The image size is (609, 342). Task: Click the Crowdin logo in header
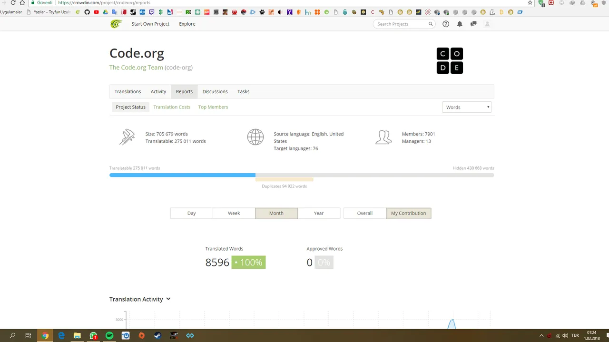(x=116, y=24)
